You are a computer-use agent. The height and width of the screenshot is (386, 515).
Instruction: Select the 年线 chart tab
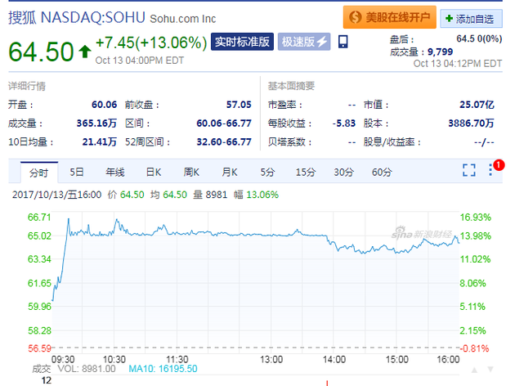tap(115, 172)
